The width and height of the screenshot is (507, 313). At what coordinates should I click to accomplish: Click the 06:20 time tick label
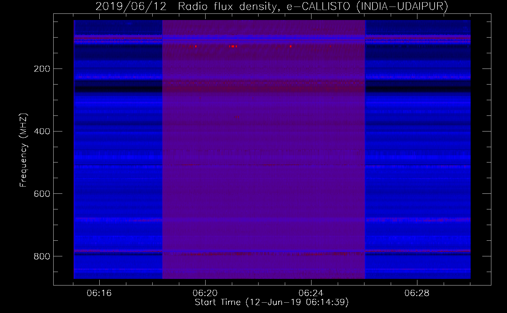point(205,293)
